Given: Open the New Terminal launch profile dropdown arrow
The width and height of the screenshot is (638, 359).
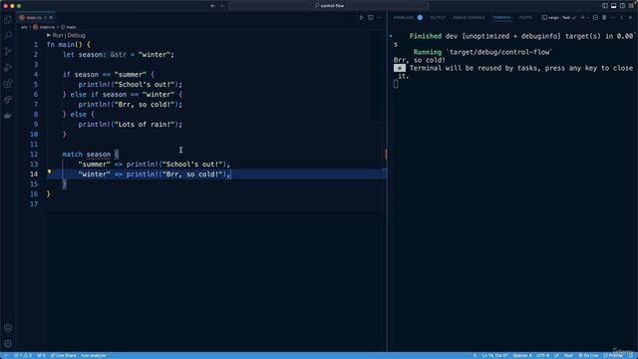Looking at the screenshot, I should 588,18.
